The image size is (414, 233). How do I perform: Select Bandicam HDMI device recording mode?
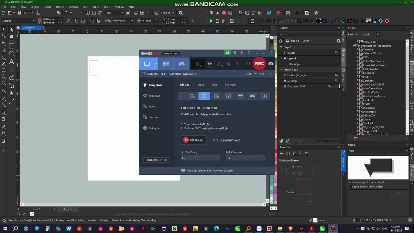pos(166,64)
